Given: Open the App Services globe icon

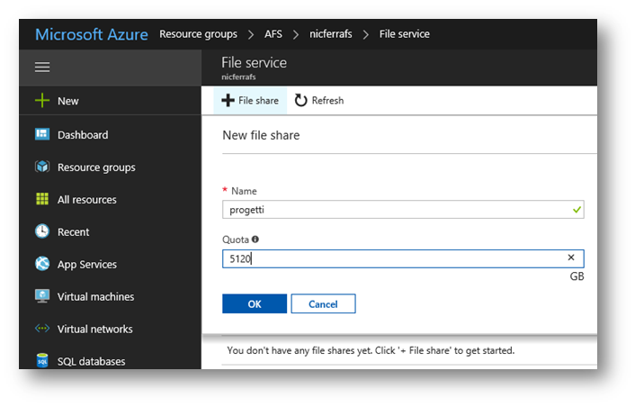Looking at the screenshot, I should (42, 264).
